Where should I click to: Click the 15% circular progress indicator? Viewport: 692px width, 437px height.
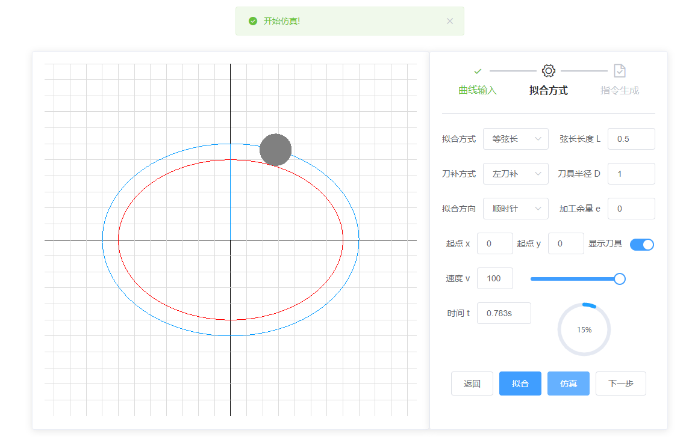coord(584,329)
